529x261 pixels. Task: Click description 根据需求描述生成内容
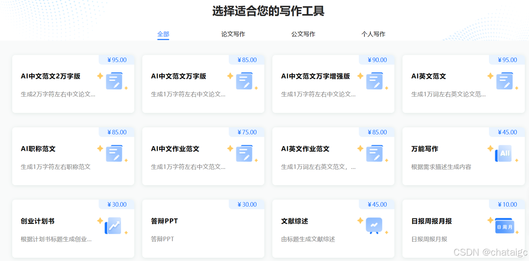pos(441,167)
